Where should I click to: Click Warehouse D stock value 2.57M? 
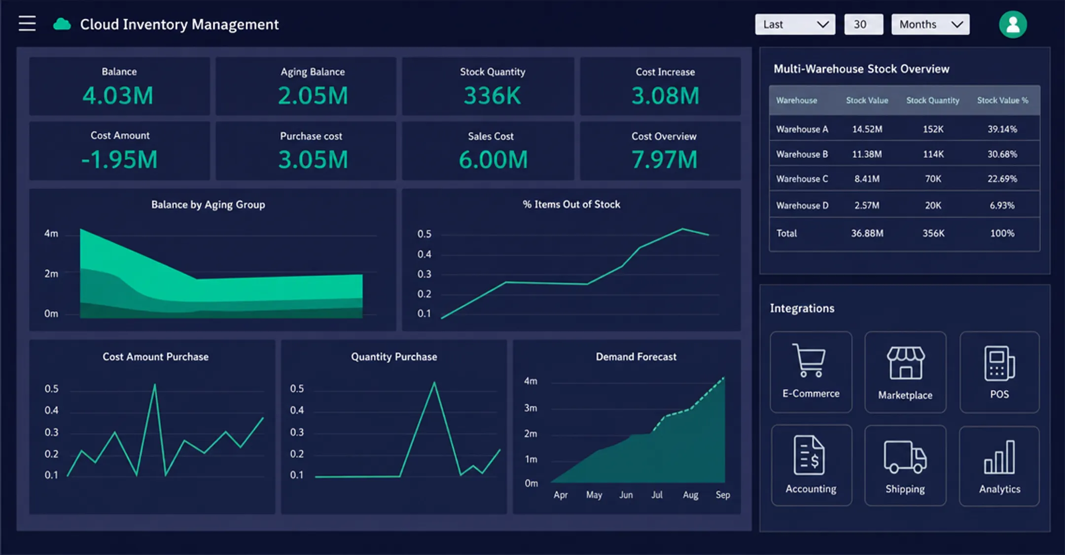click(x=867, y=206)
